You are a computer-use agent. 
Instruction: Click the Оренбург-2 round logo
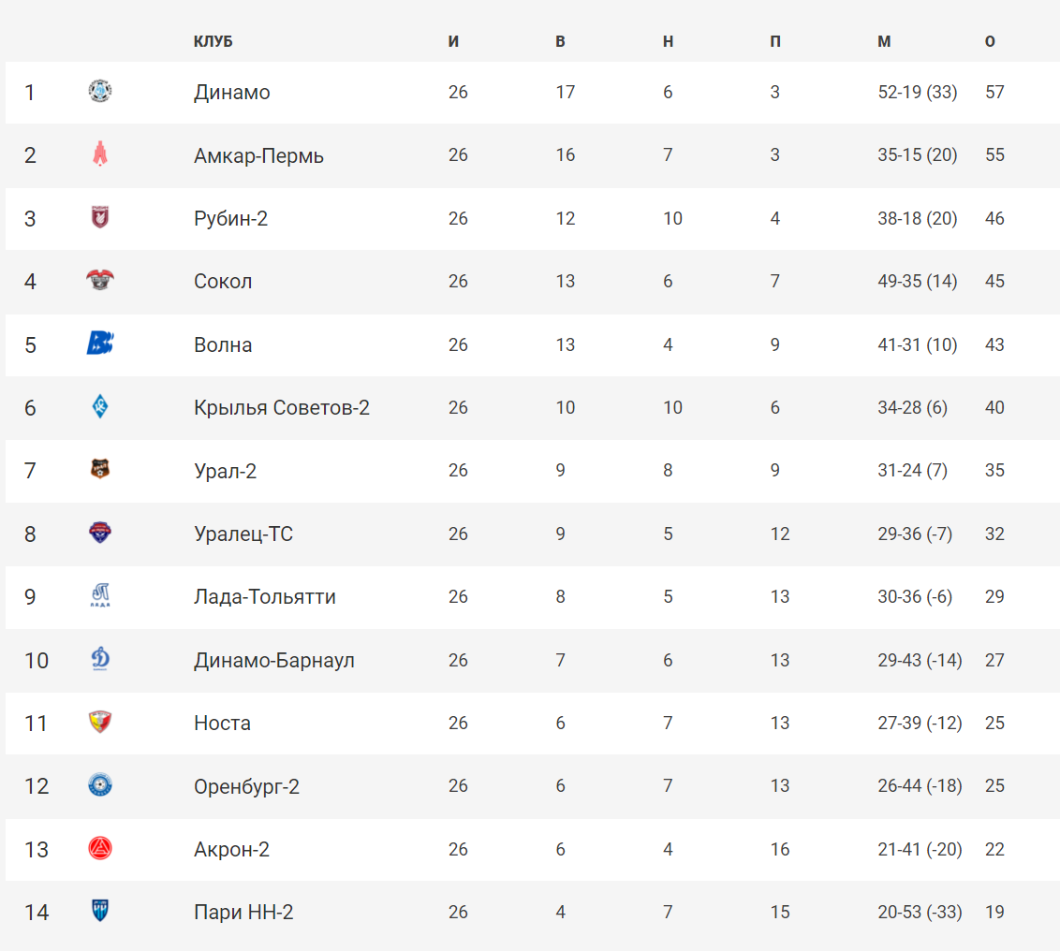click(x=100, y=785)
